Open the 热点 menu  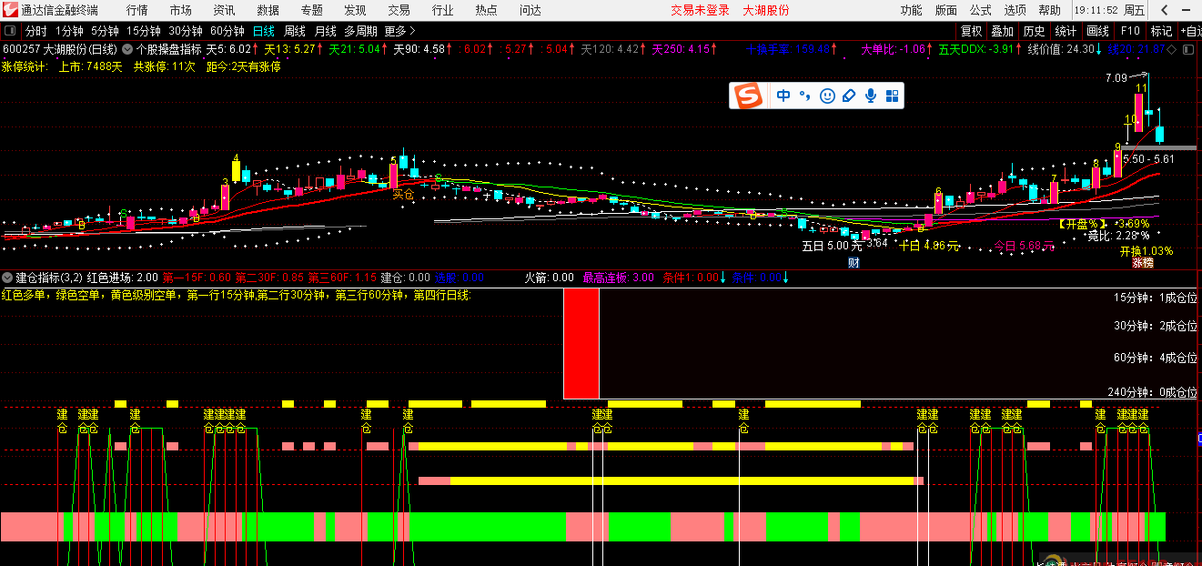(486, 10)
